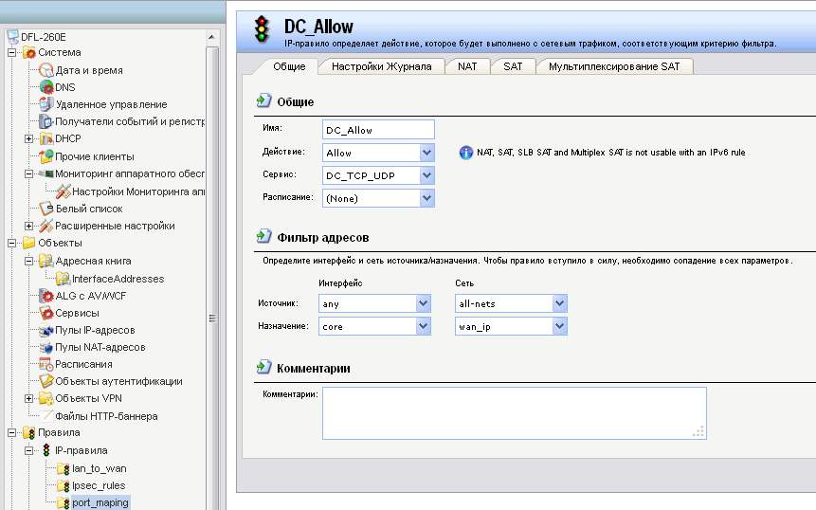This screenshot has height=510, width=816.
Task: Switch to the NAT tab
Action: tap(467, 66)
